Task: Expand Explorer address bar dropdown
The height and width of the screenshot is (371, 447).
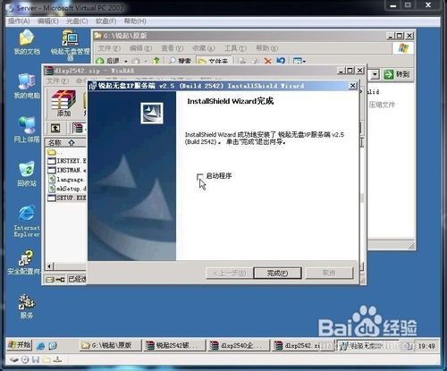Action: click(375, 74)
